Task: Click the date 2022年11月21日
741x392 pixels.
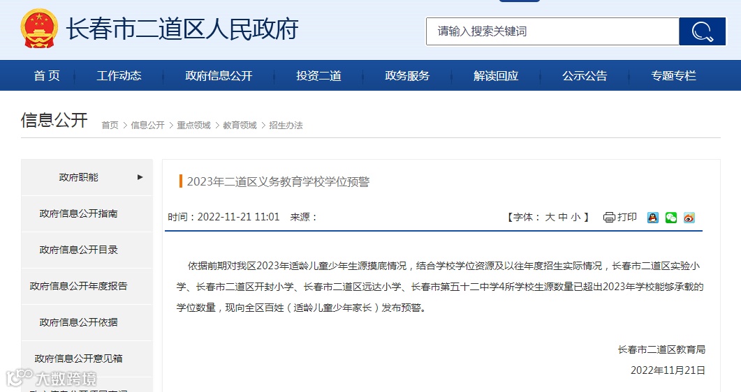Action: pyautogui.click(x=668, y=370)
